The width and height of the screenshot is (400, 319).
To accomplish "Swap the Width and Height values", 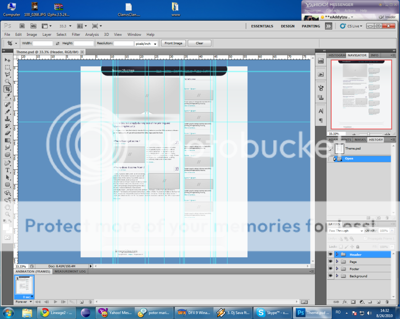I will point(57,43).
